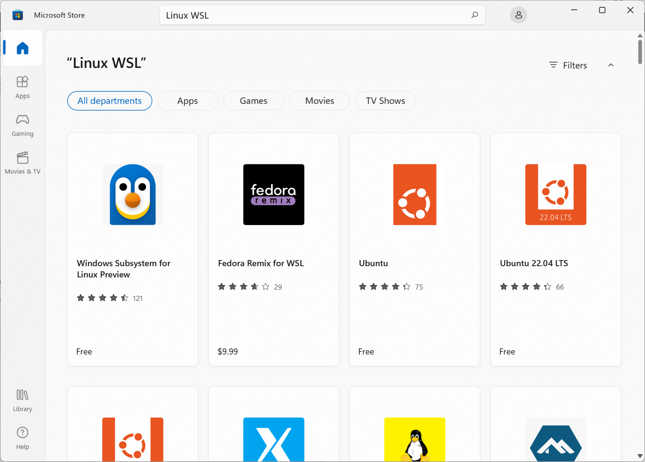Click Free price on Ubuntu 22.04 LTS
This screenshot has height=462, width=645.
(x=507, y=351)
